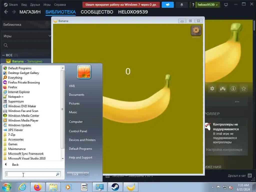Show hidden tray icons arrow

pyautogui.click(x=212, y=187)
